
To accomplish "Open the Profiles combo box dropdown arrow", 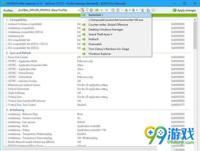I will [x=79, y=10].
